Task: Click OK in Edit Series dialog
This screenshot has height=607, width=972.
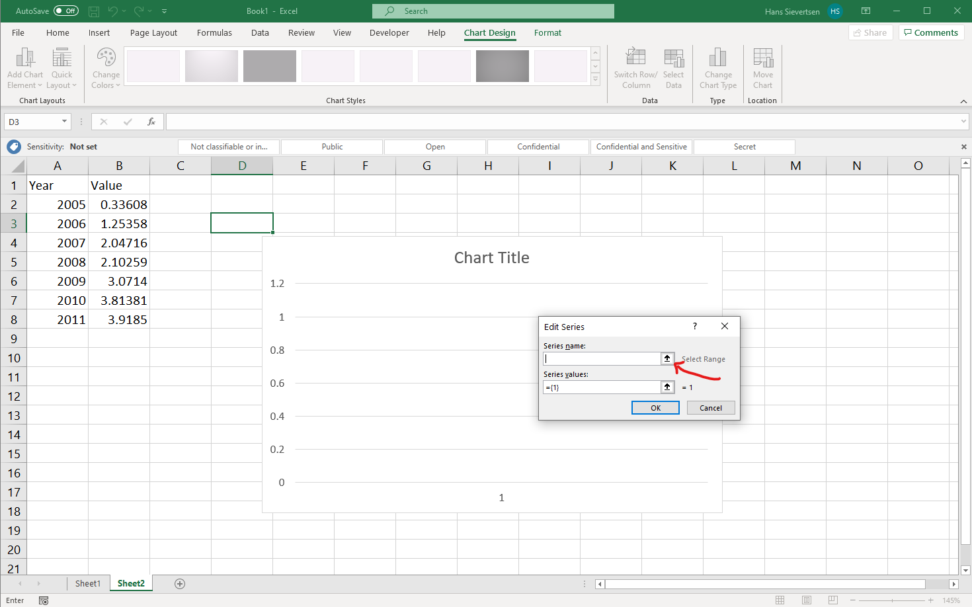Action: pos(655,408)
